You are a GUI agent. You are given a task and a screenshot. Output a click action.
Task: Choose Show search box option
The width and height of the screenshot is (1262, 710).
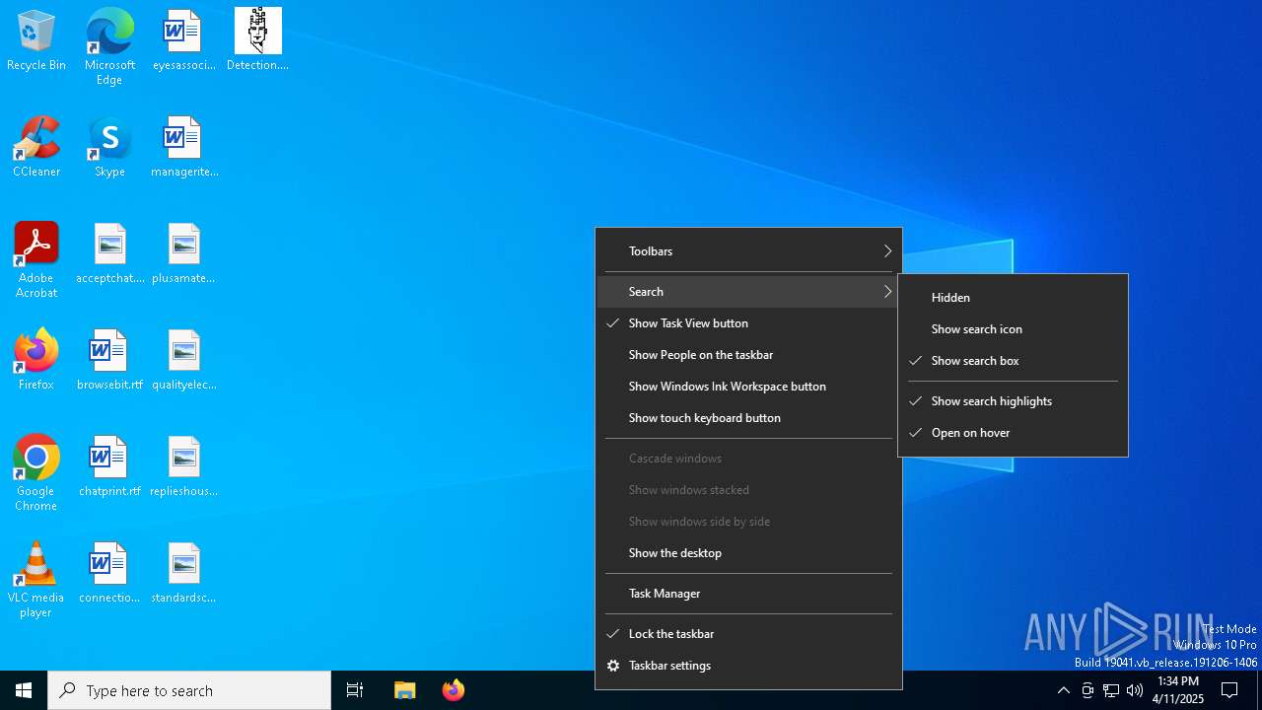pos(1013,361)
